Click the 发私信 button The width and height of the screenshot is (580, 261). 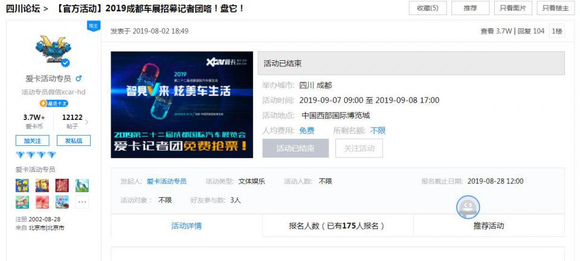click(74, 140)
